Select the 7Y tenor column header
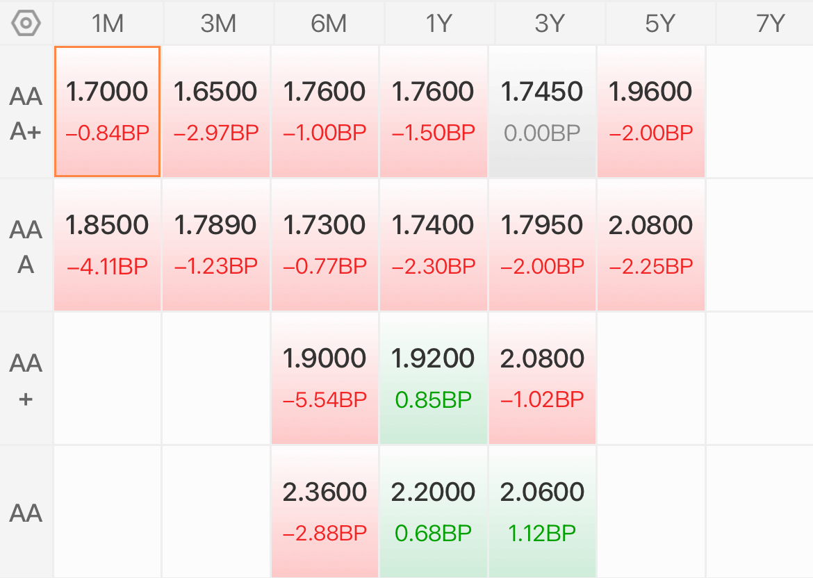Image resolution: width=813 pixels, height=578 pixels. click(x=770, y=24)
